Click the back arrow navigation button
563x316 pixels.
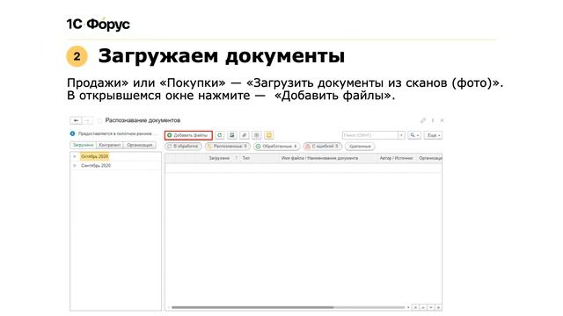[76, 120]
